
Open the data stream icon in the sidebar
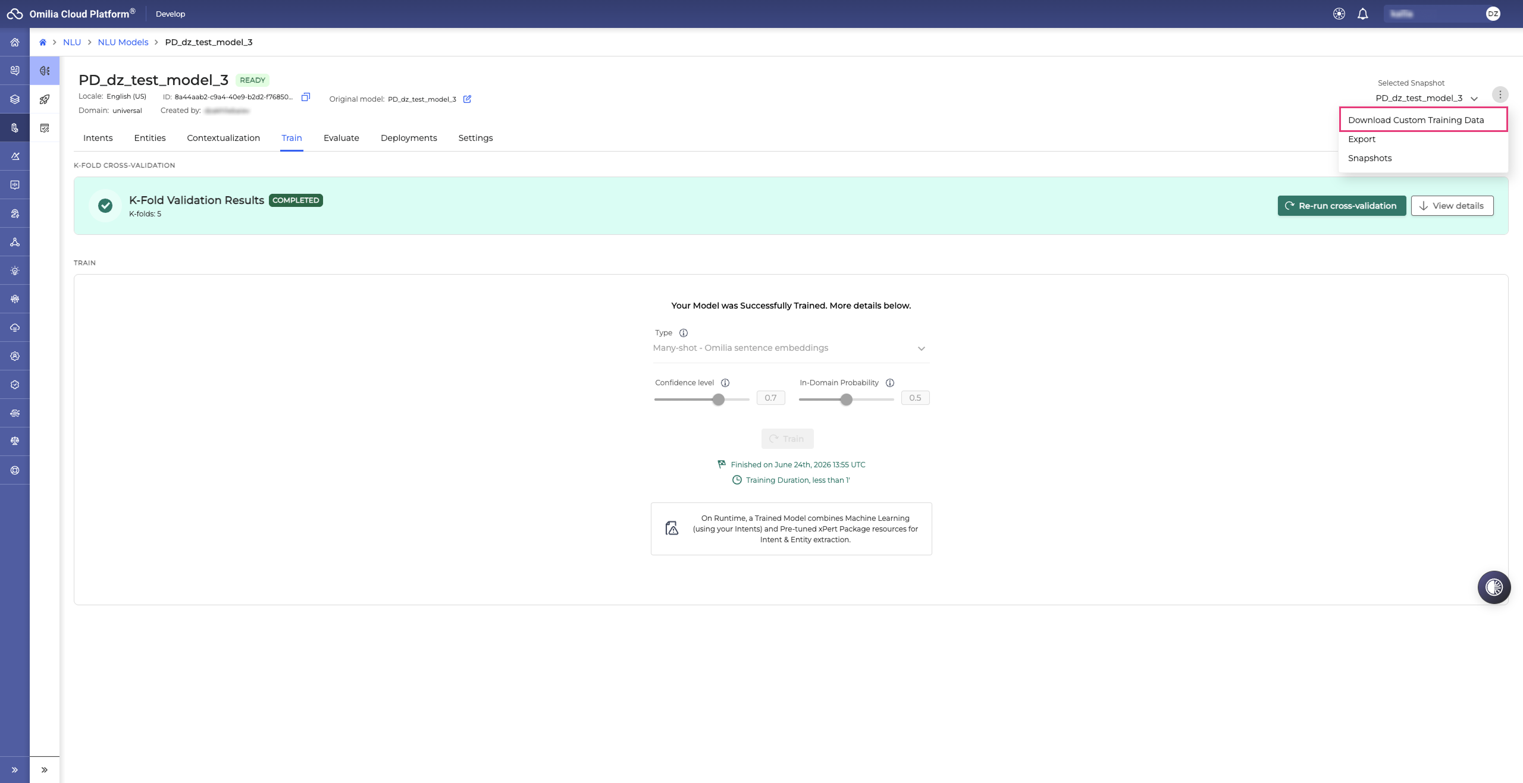point(15,413)
